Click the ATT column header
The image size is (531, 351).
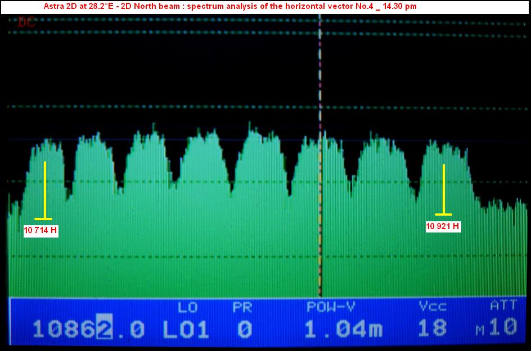pos(502,307)
